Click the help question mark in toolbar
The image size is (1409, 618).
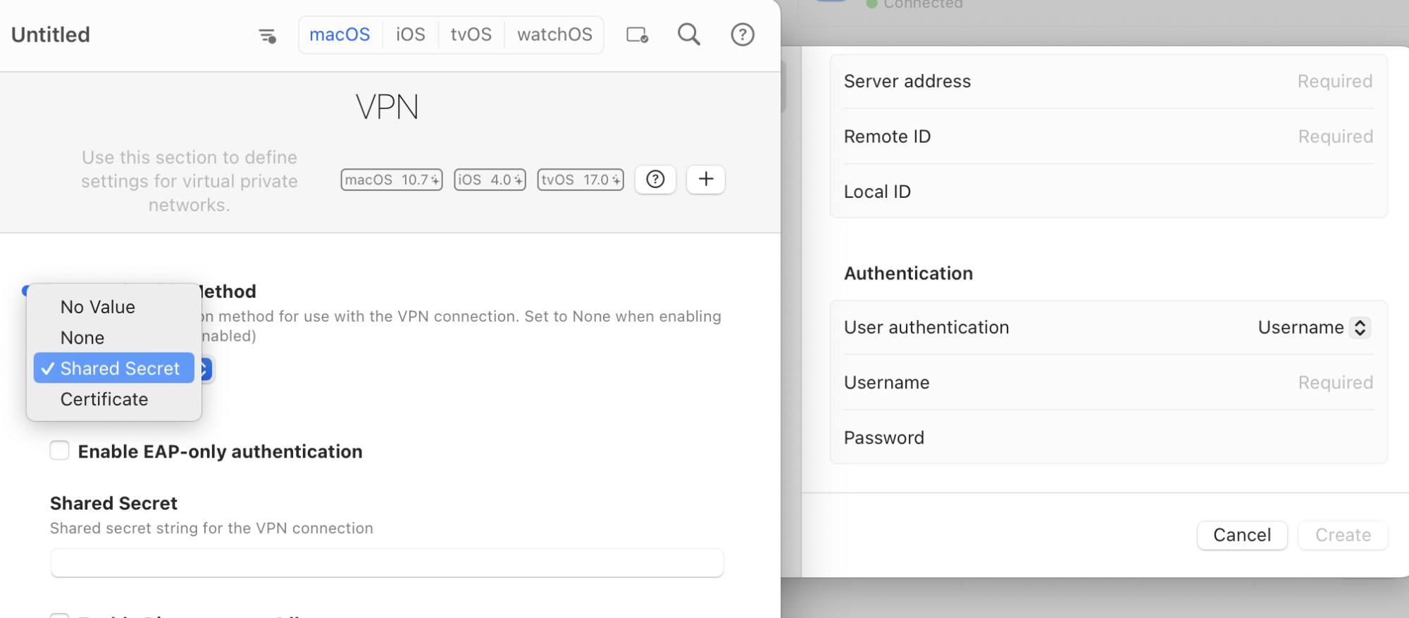(742, 34)
